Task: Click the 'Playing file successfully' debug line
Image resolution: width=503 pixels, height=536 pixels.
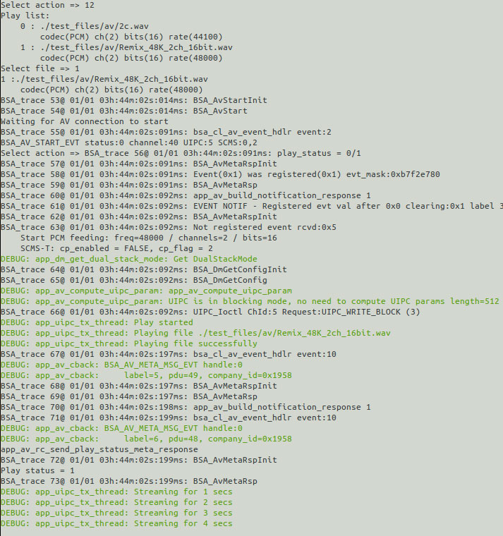Action: point(129,344)
